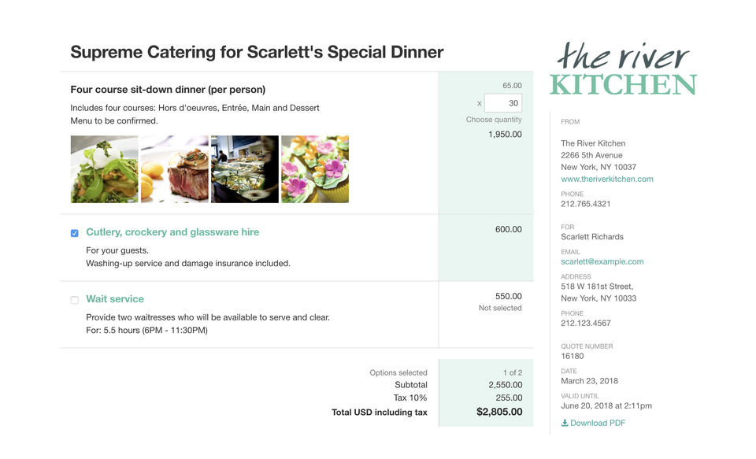Click the quantity input field

click(502, 103)
